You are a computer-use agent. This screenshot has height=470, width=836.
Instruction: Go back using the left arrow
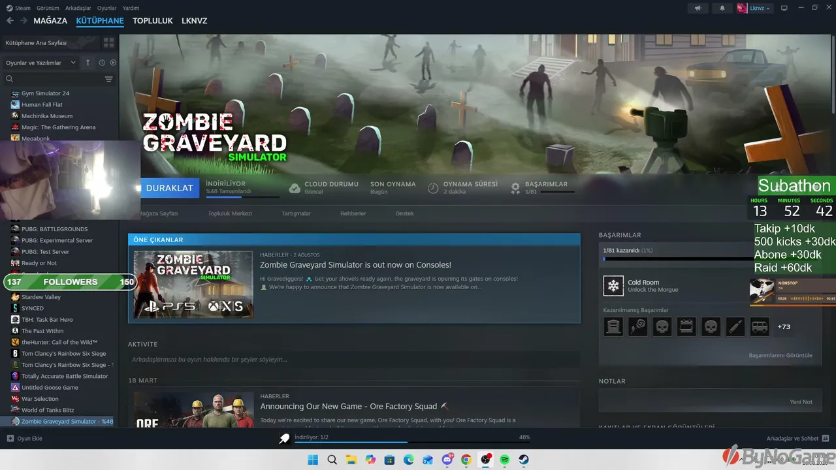[x=10, y=21]
